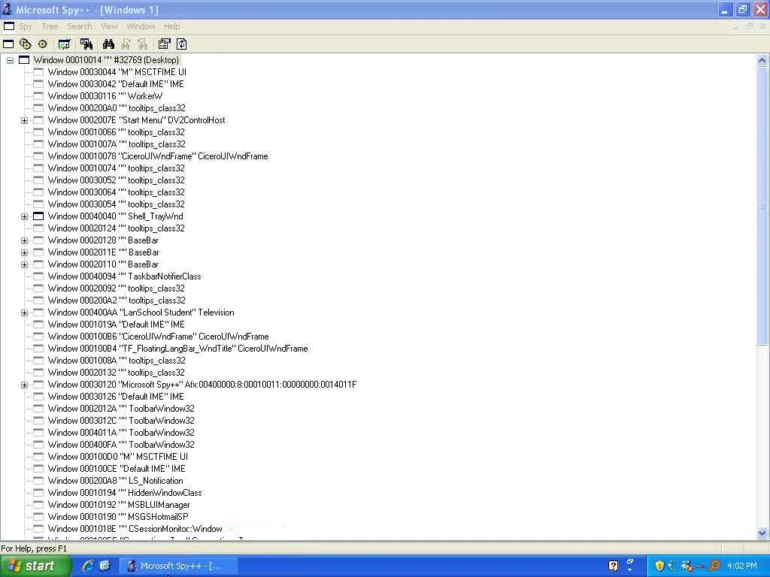This screenshot has height=577, width=770.
Task: Click the Start button
Action: click(x=35, y=566)
